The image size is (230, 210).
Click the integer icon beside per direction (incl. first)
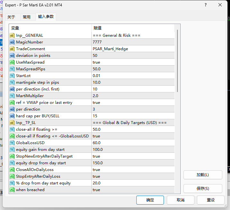point(12,89)
